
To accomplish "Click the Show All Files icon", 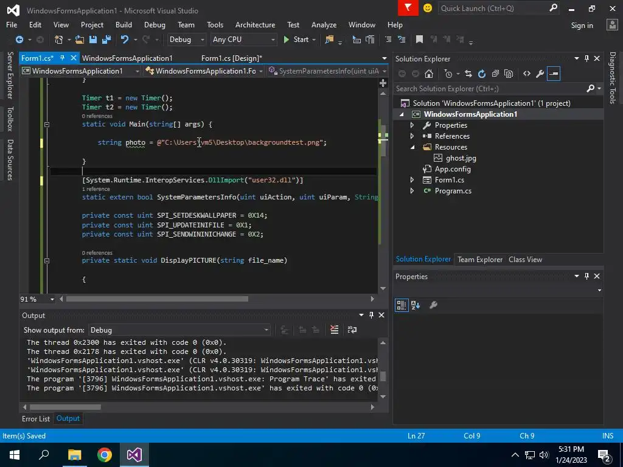I will point(508,74).
